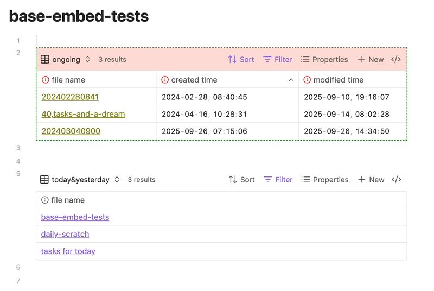Add New entry in today&yesterday table

pos(371,180)
